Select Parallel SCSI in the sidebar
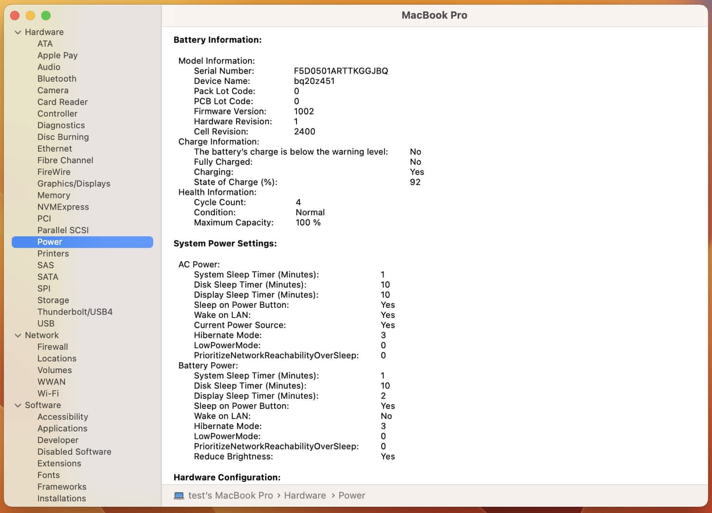712x513 pixels. [63, 230]
